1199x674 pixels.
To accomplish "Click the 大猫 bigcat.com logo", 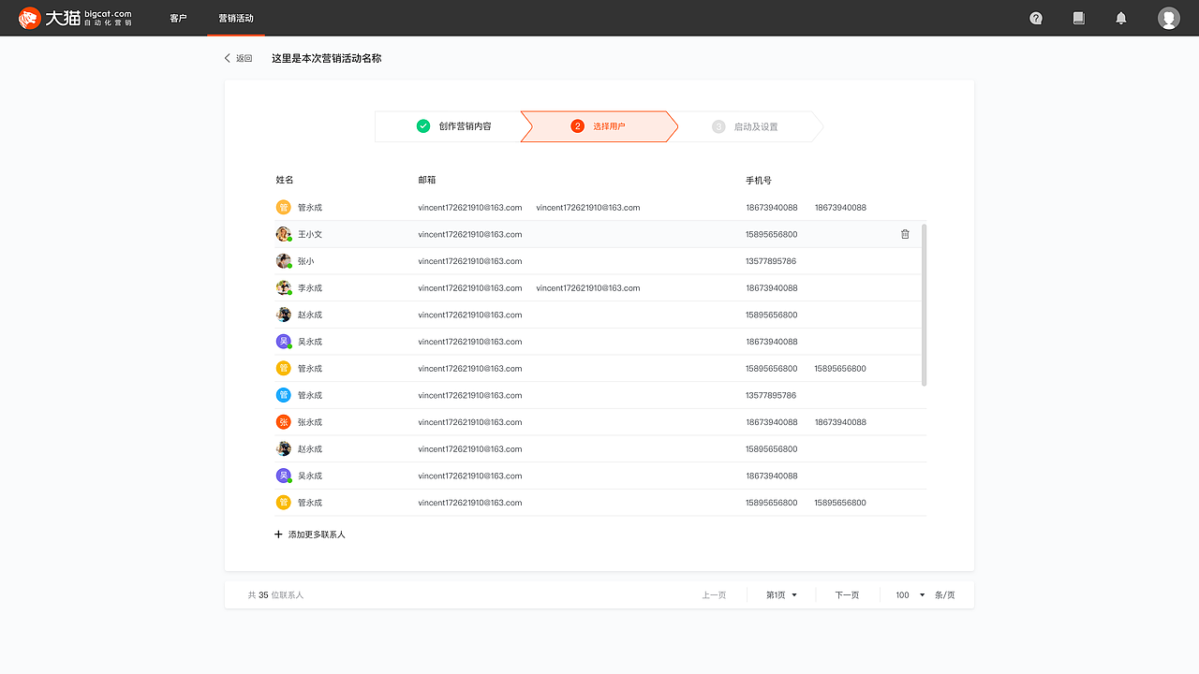I will tap(76, 18).
